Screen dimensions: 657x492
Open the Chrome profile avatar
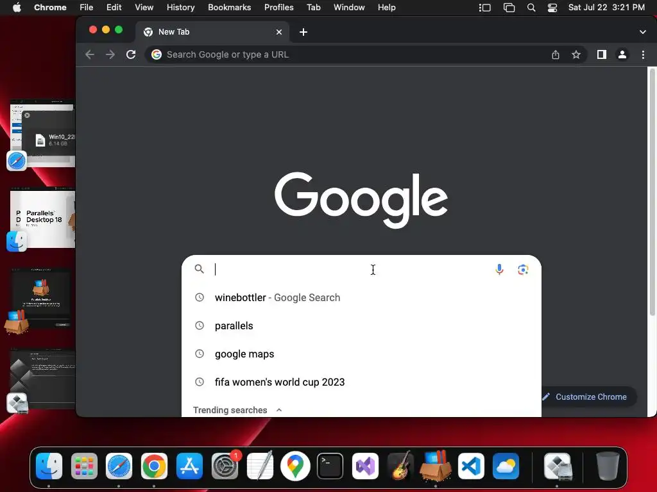pyautogui.click(x=622, y=54)
